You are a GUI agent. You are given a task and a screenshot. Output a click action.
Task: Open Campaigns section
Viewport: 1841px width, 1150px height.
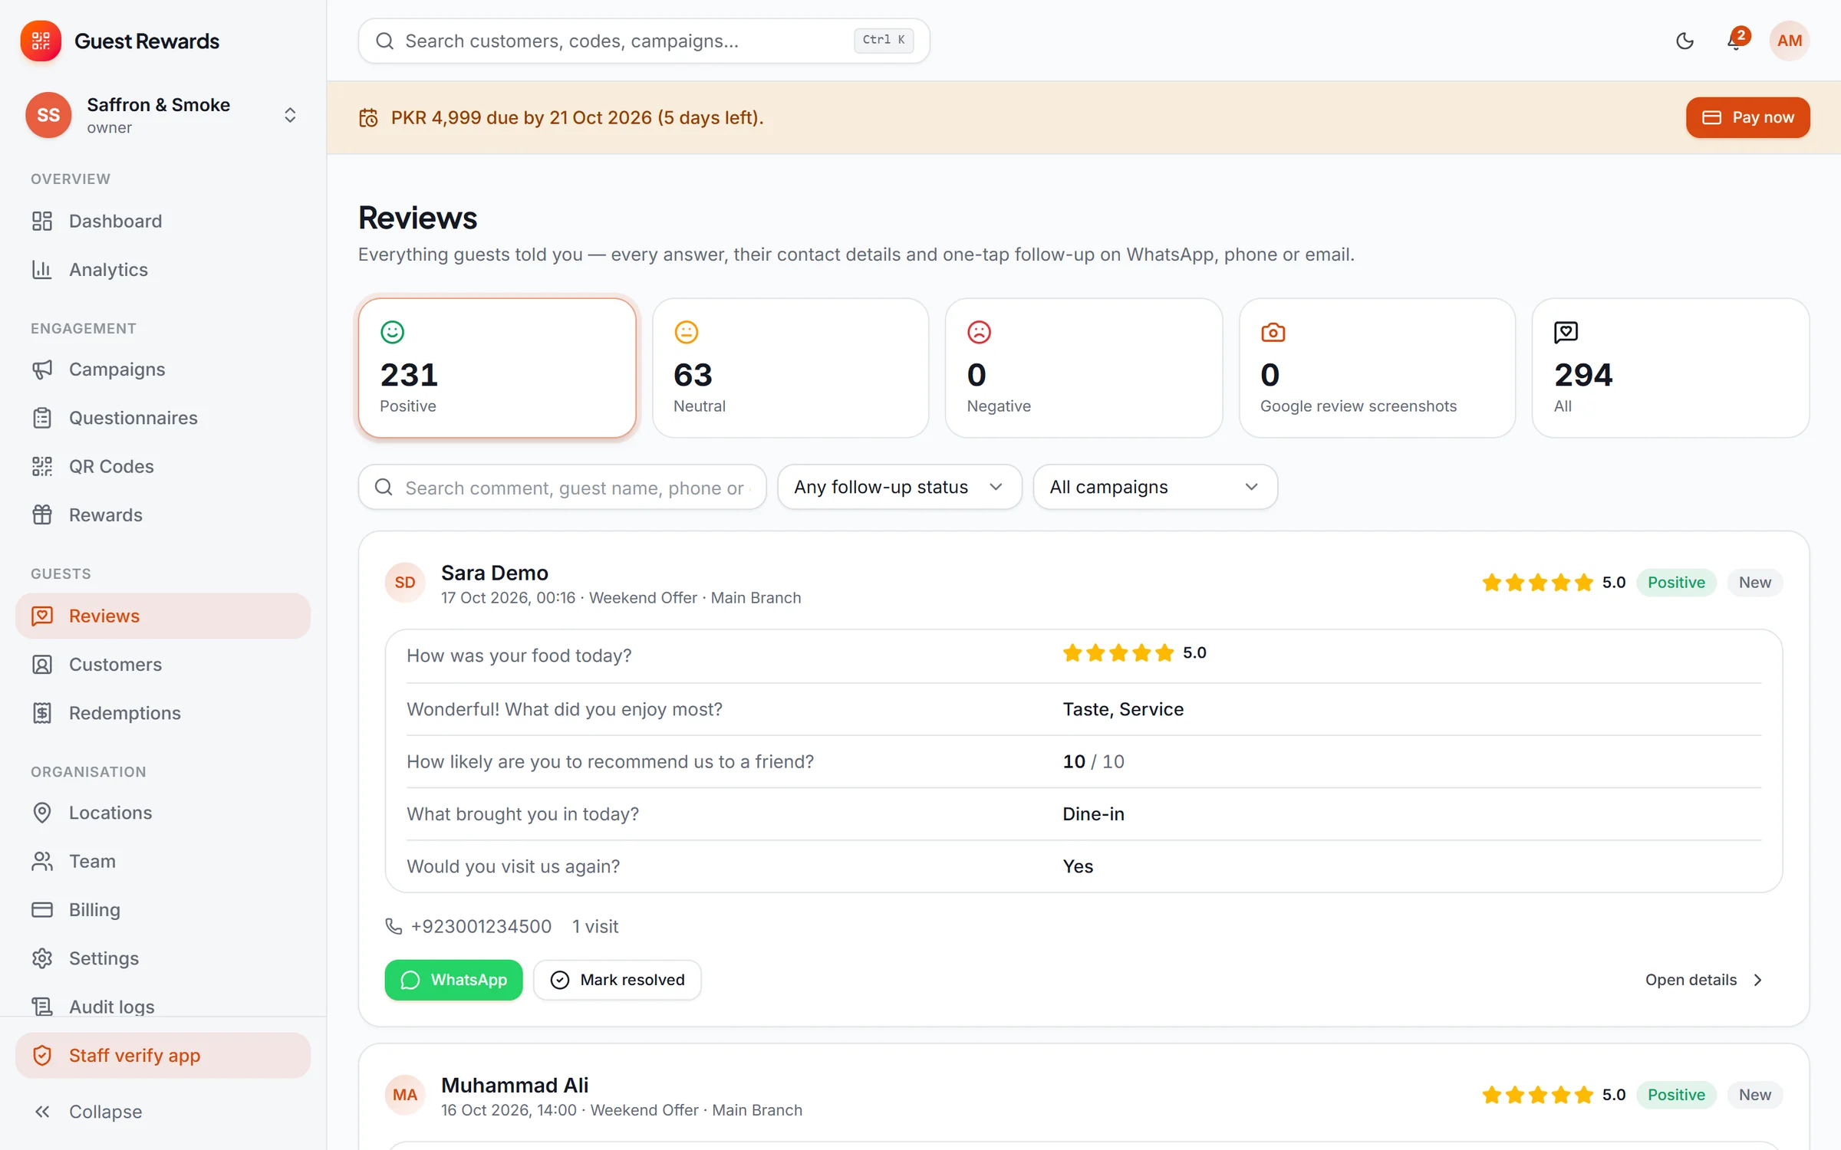click(163, 369)
